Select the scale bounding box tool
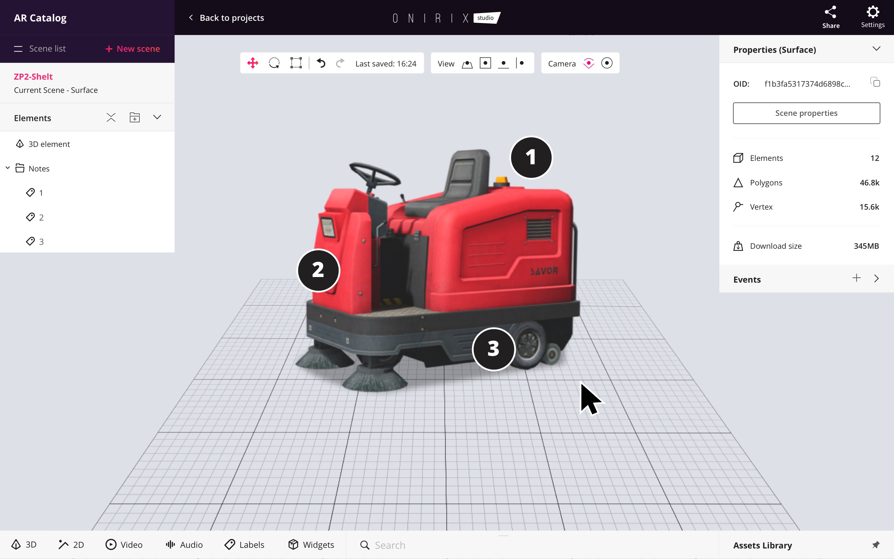This screenshot has height=559, width=894. [296, 63]
